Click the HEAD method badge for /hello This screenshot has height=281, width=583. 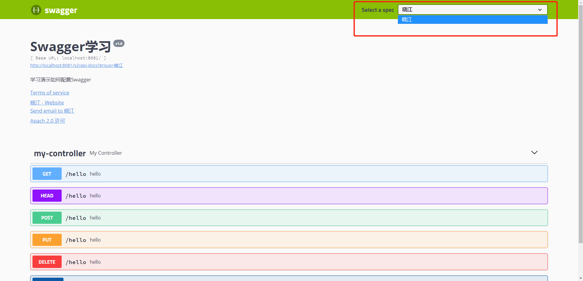47,196
